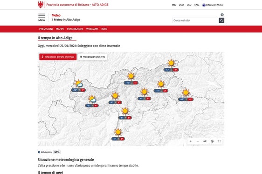Screen dimensions: 262x174
Task: Click the Il tempo in Alto Adige heading
Action: click(x=55, y=38)
